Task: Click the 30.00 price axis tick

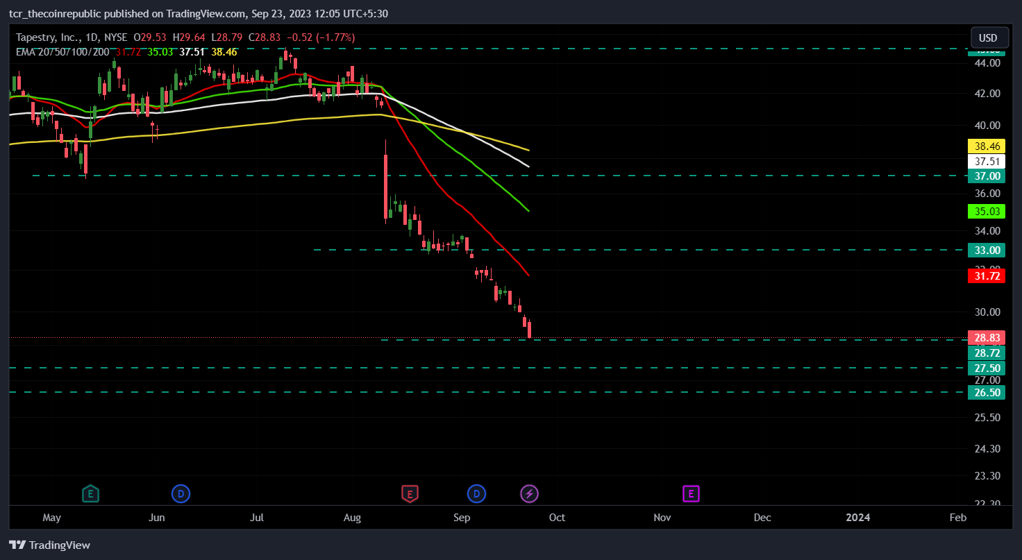Action: pyautogui.click(x=987, y=312)
